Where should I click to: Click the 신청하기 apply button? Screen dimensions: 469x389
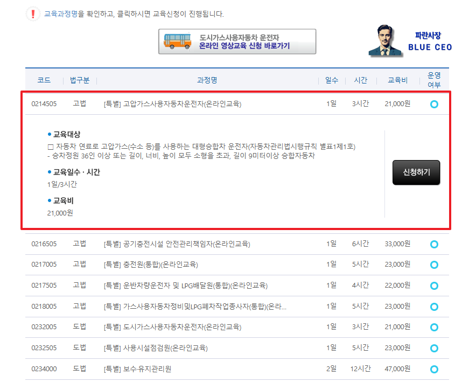point(416,173)
